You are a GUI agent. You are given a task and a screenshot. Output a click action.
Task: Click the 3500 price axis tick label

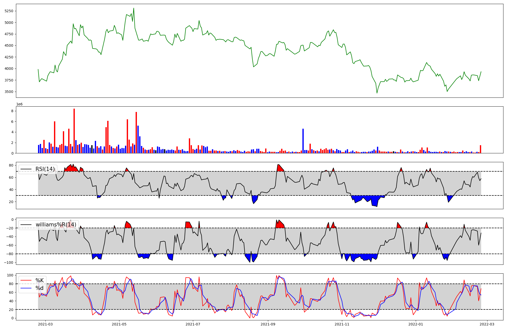tap(9, 92)
